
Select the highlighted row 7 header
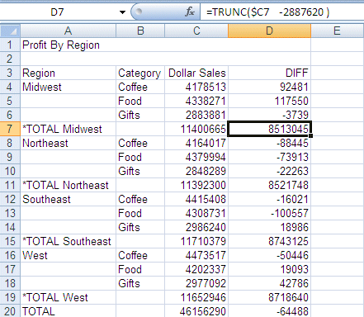(x=10, y=129)
